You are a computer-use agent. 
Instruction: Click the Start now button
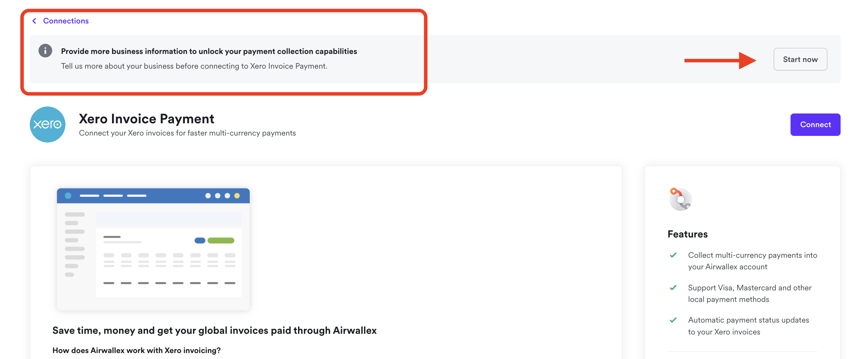(800, 59)
